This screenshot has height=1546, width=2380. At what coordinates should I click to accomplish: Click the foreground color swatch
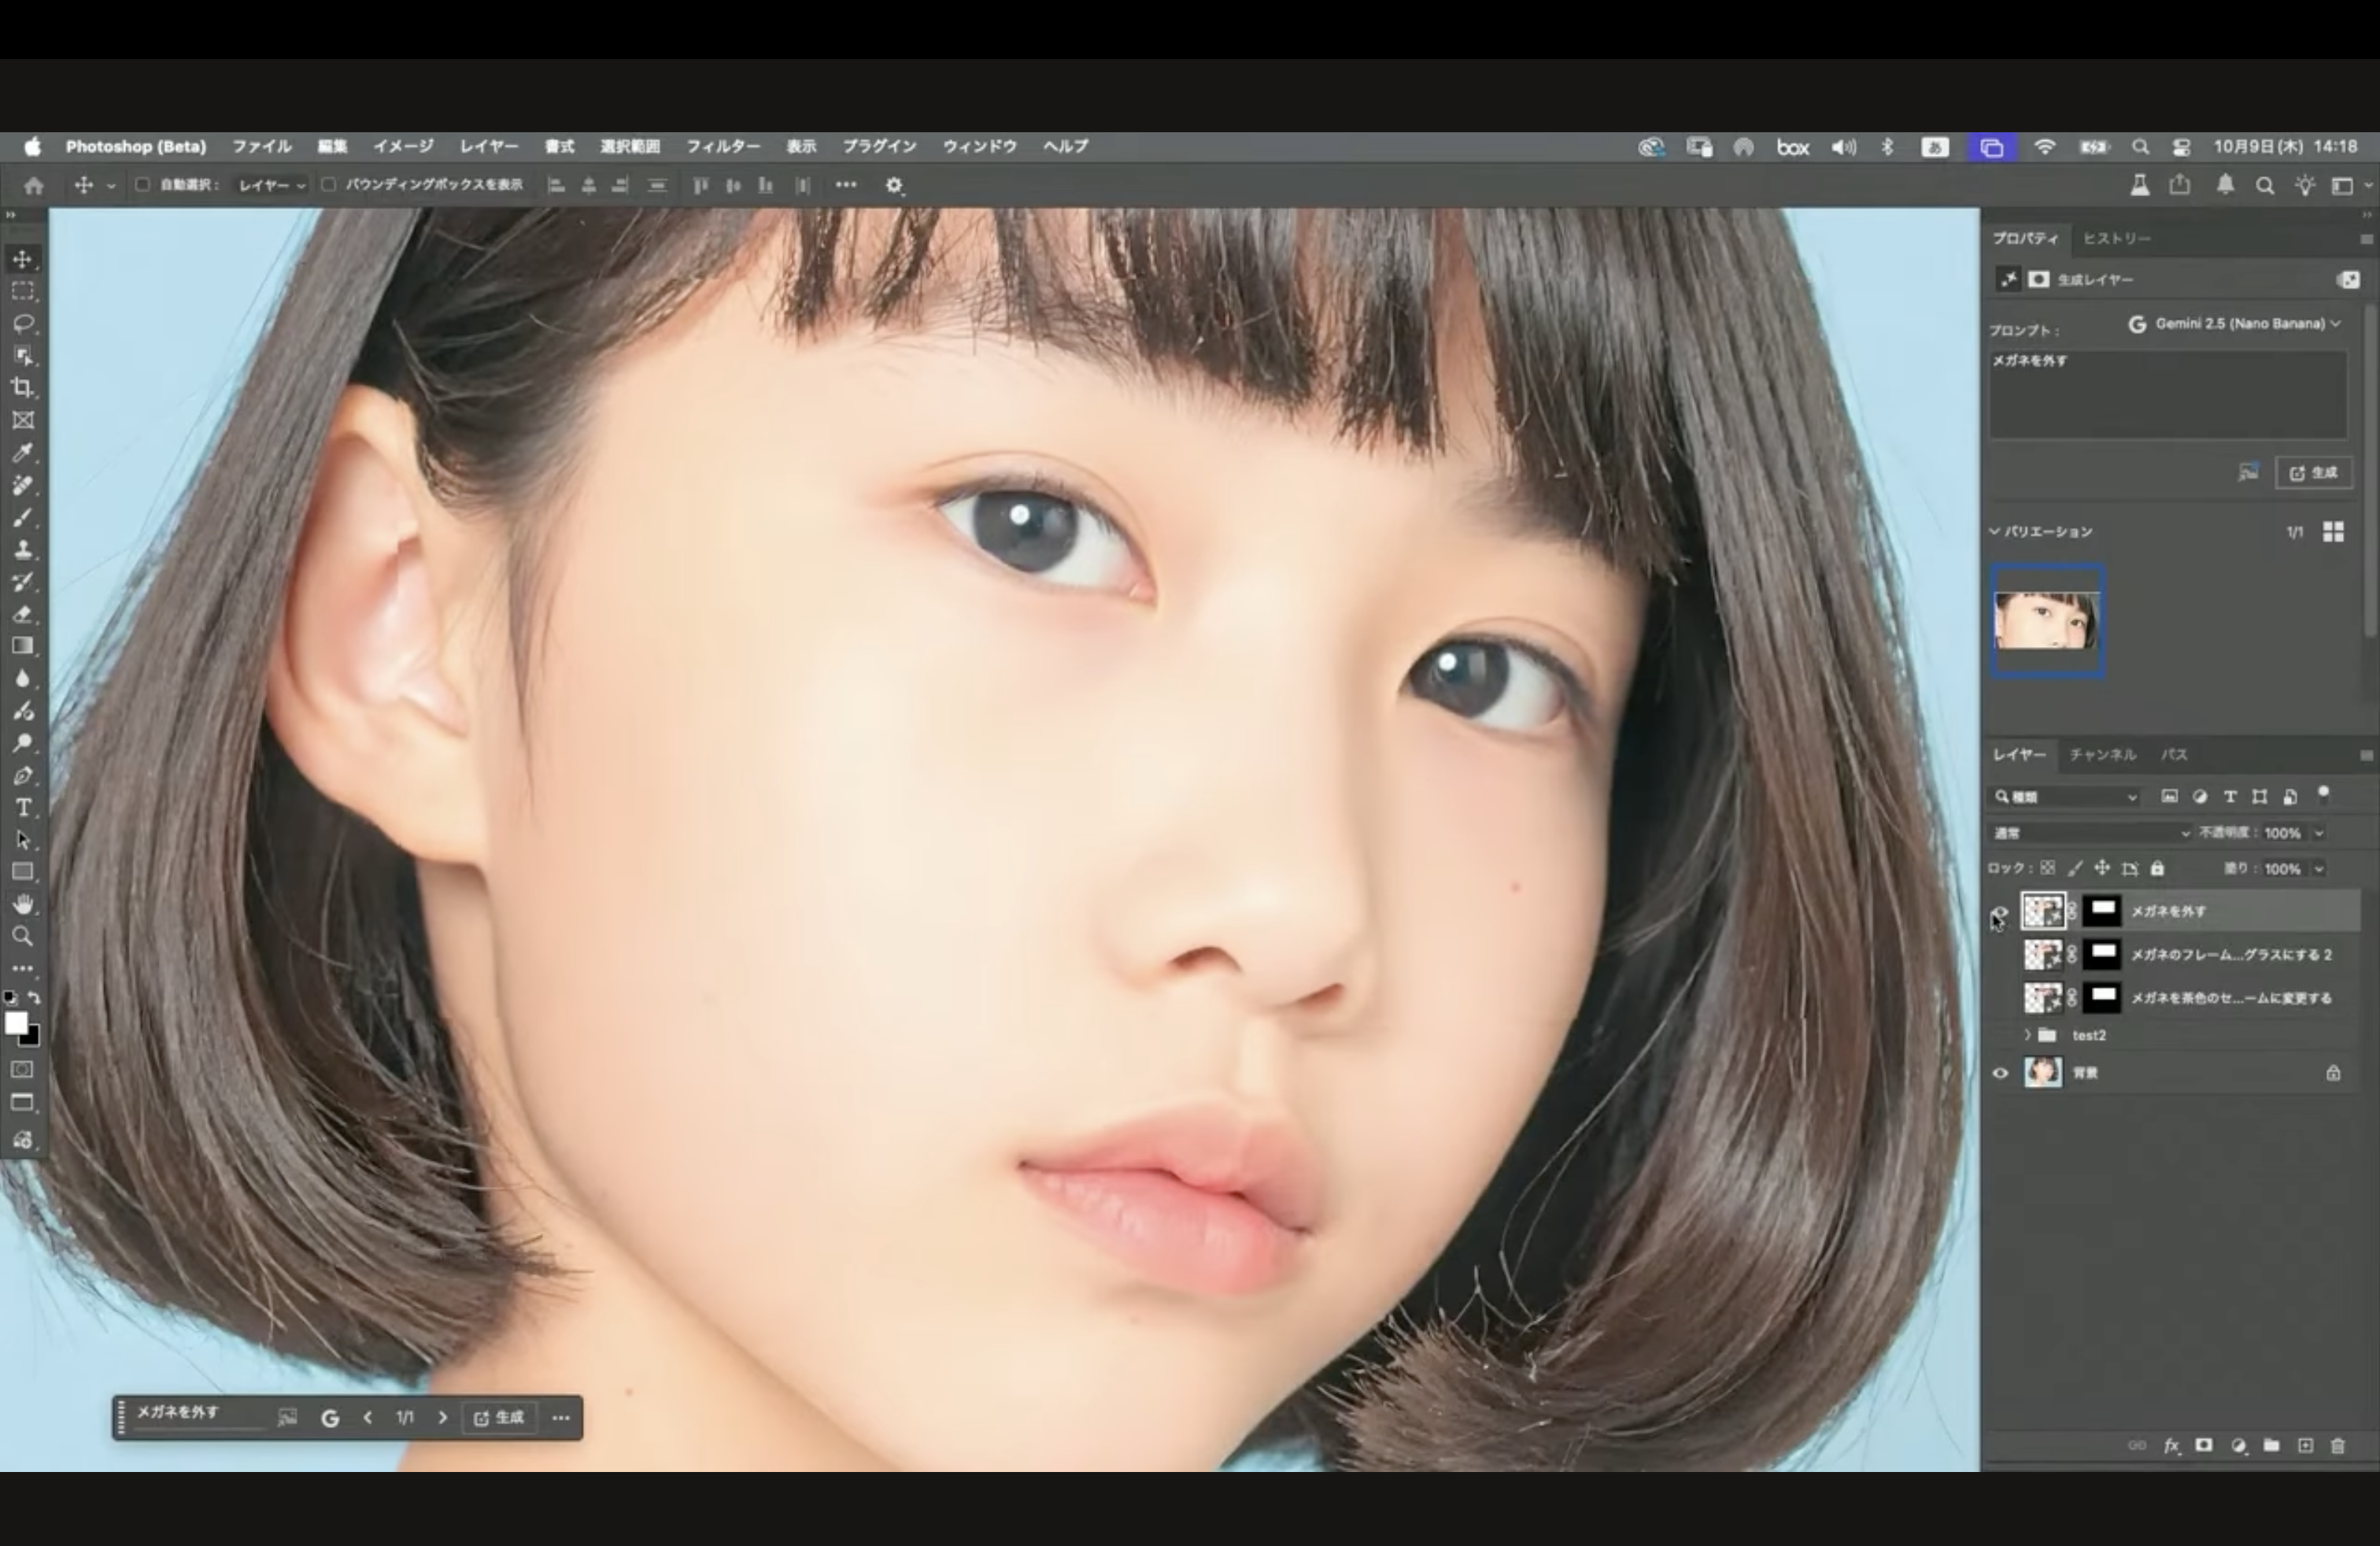tap(16, 1023)
